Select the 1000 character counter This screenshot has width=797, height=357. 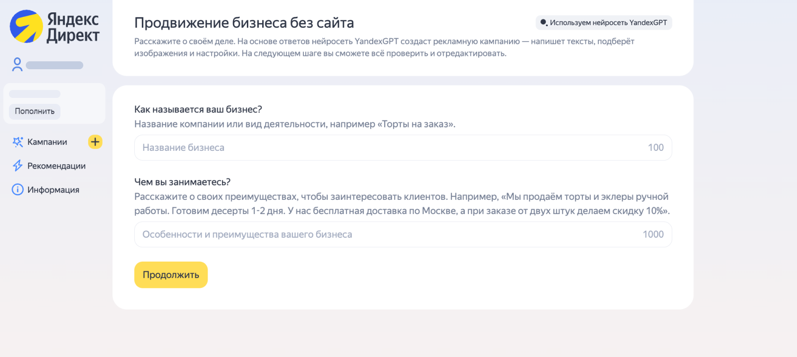coord(653,234)
